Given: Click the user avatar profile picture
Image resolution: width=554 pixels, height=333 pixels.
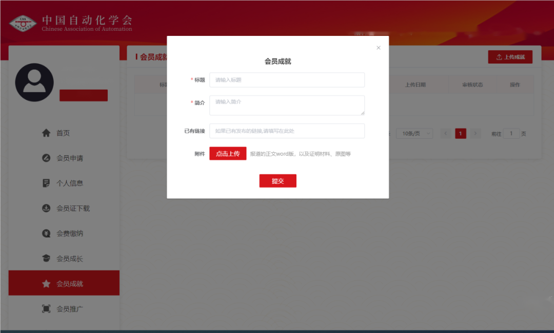Looking at the screenshot, I should tap(34, 82).
